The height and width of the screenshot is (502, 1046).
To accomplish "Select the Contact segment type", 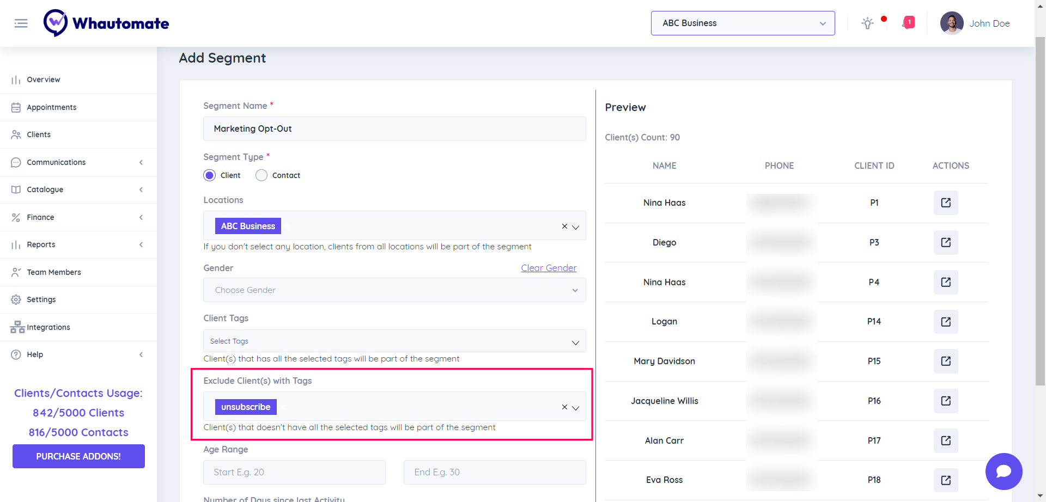I will pyautogui.click(x=261, y=175).
